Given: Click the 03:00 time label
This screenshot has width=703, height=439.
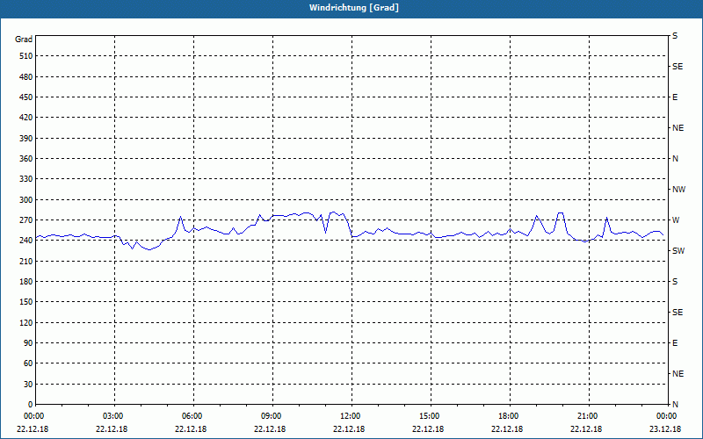Looking at the screenshot, I should tap(112, 416).
